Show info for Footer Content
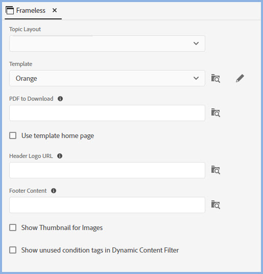The image size is (263, 274). (54, 191)
